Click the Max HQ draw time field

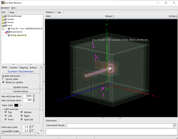pos(28,96)
